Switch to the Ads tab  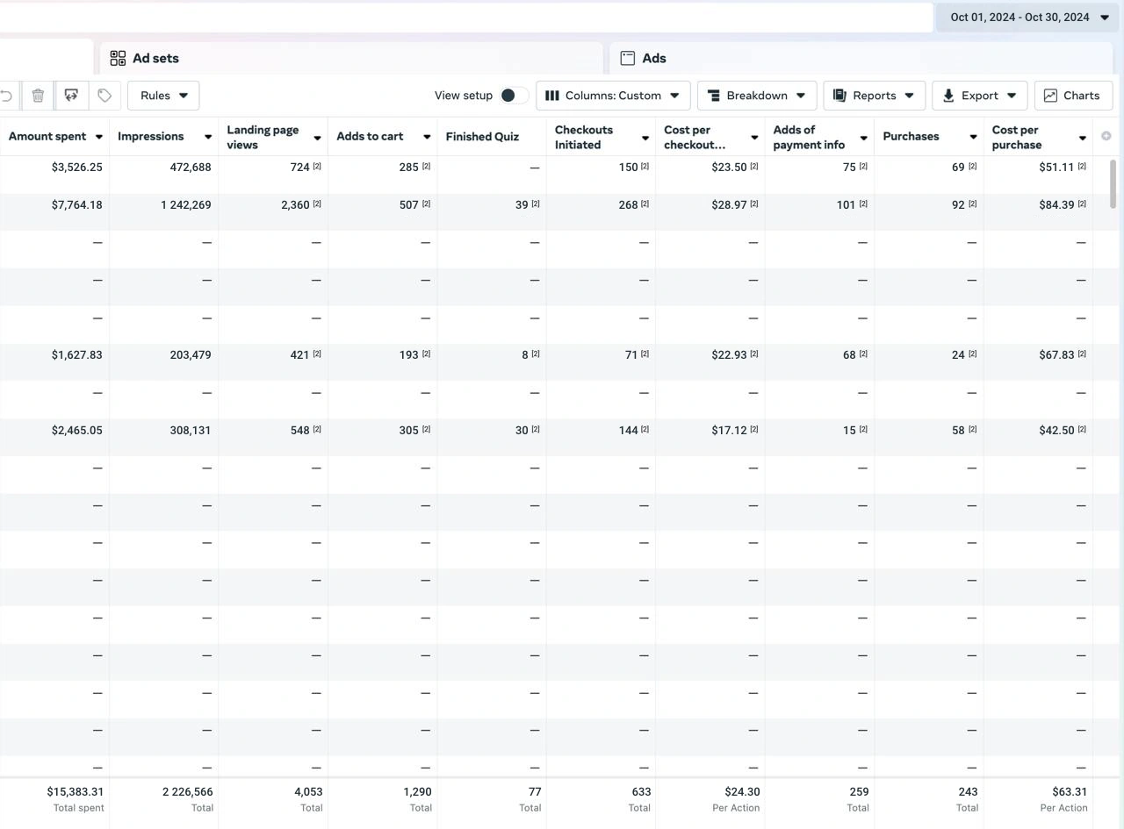(x=653, y=59)
